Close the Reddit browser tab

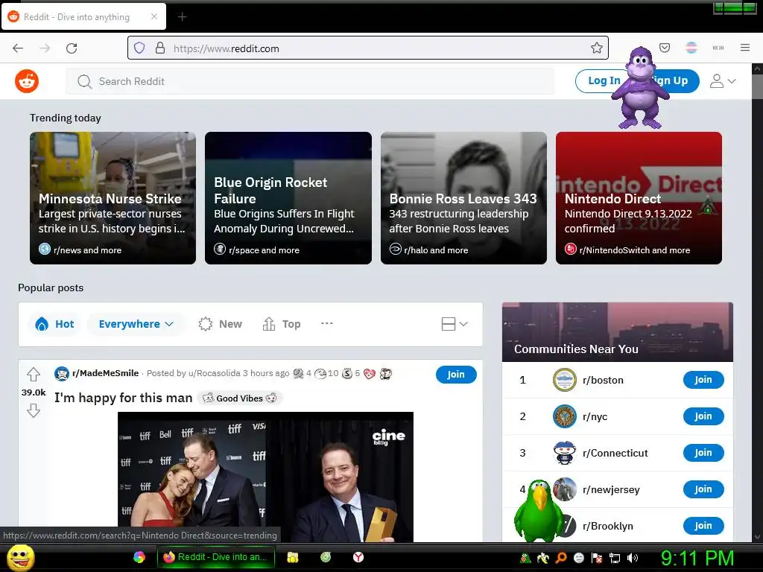click(x=154, y=16)
